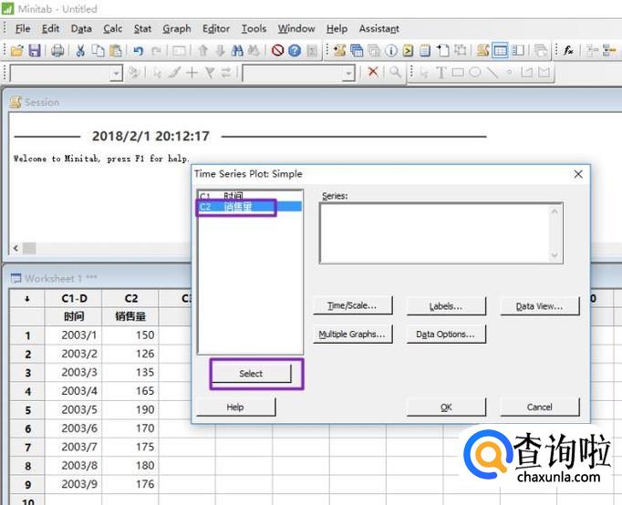Click the Session Window toolbar icon

pos(482,51)
